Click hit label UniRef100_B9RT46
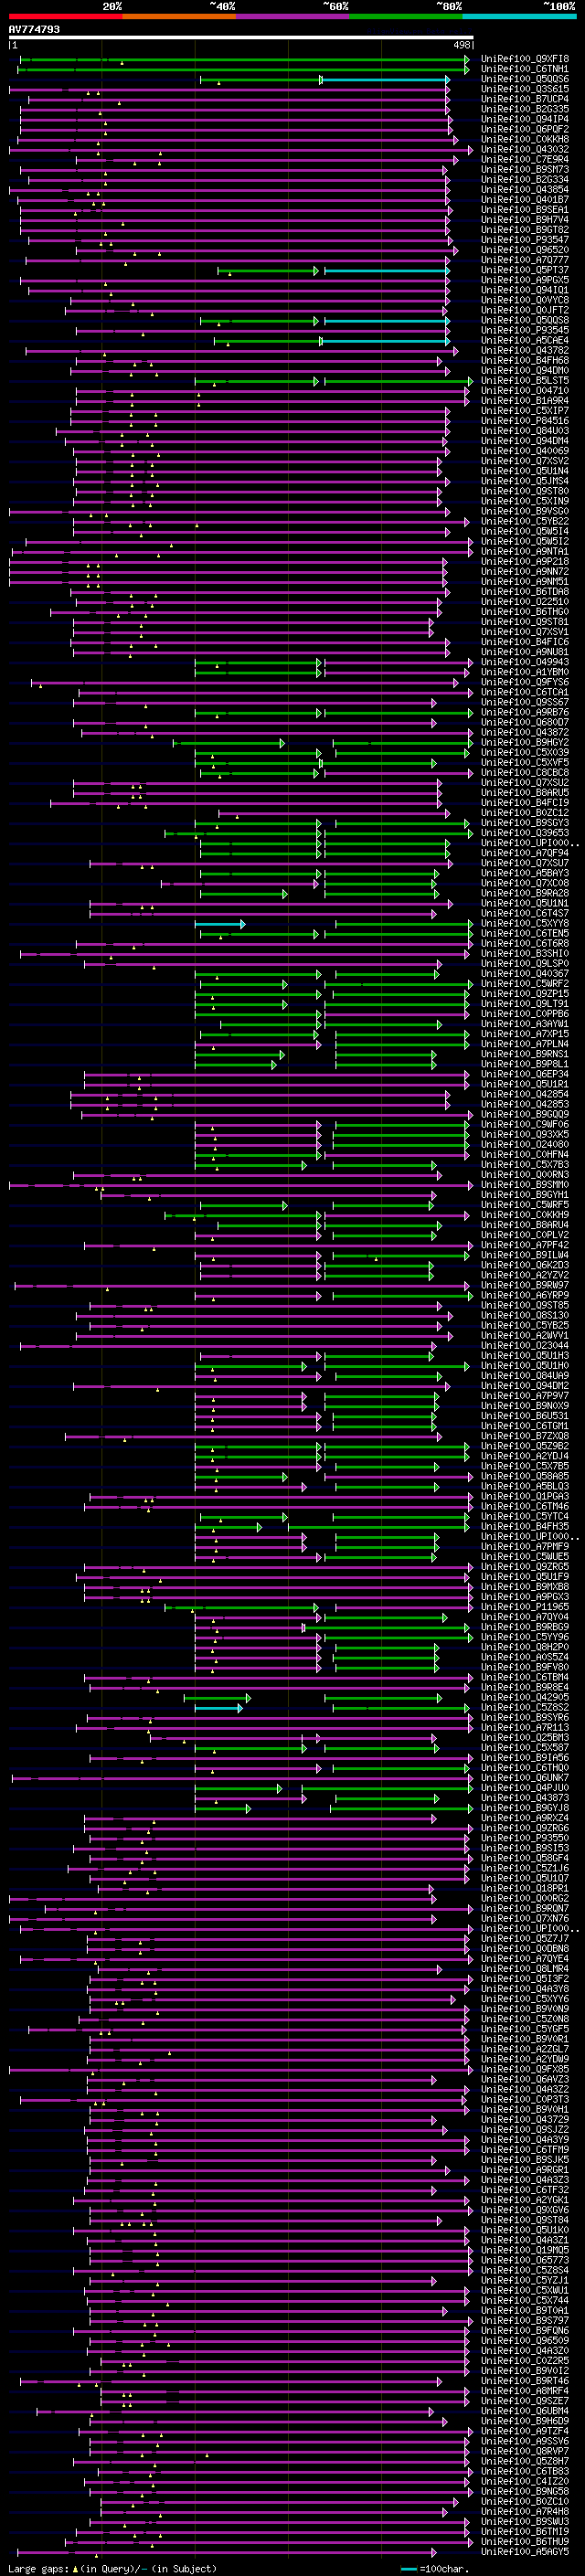The height and width of the screenshot is (2576, 585). [525, 2380]
